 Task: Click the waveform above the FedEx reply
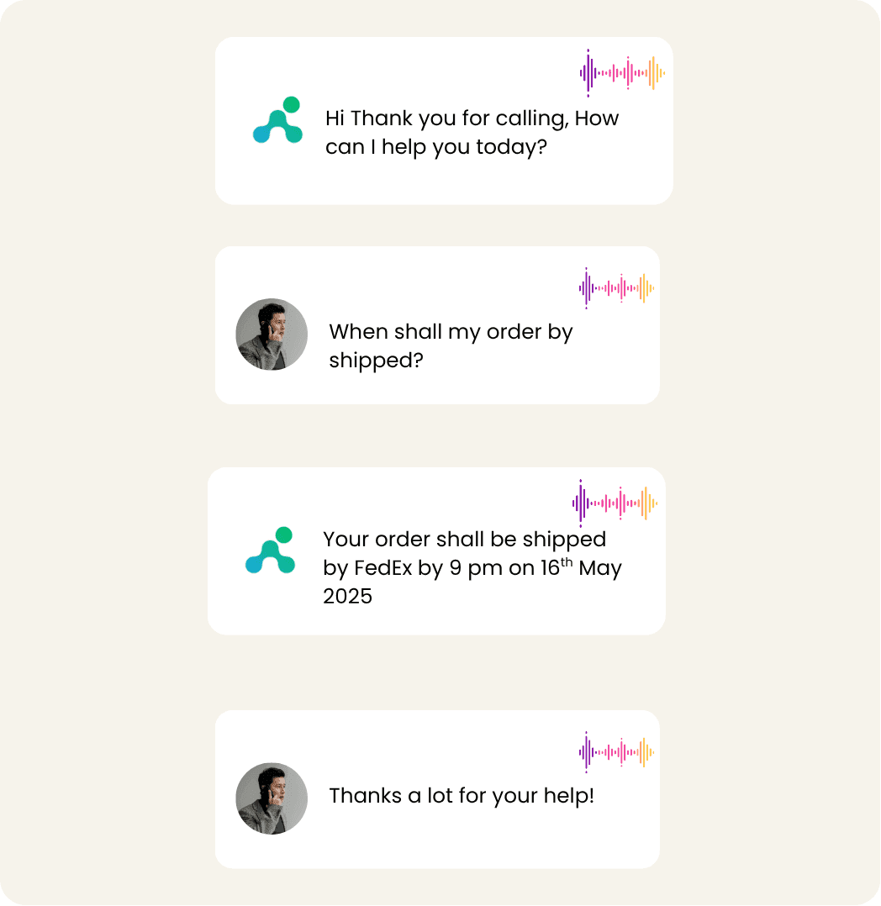tap(615, 503)
